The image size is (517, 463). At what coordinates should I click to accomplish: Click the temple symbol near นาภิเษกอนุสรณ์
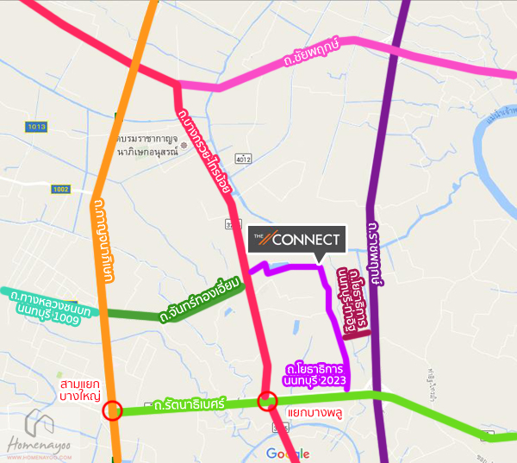click(184, 145)
